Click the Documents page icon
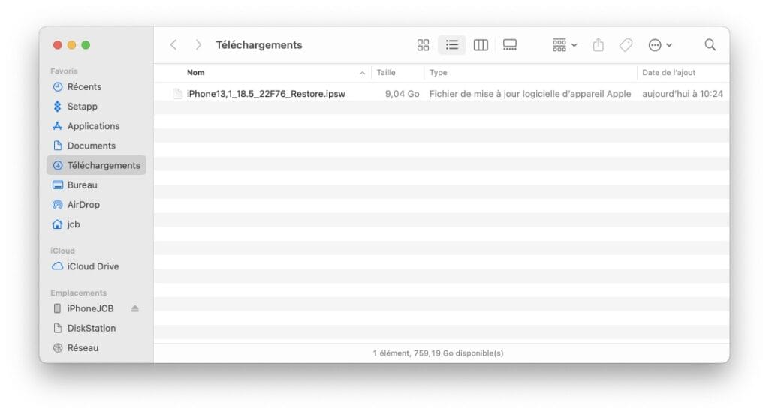The image size is (769, 415). tap(58, 146)
